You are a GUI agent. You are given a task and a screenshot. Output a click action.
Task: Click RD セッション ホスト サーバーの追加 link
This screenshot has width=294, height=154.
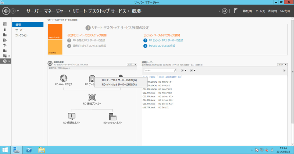click(x=166, y=40)
